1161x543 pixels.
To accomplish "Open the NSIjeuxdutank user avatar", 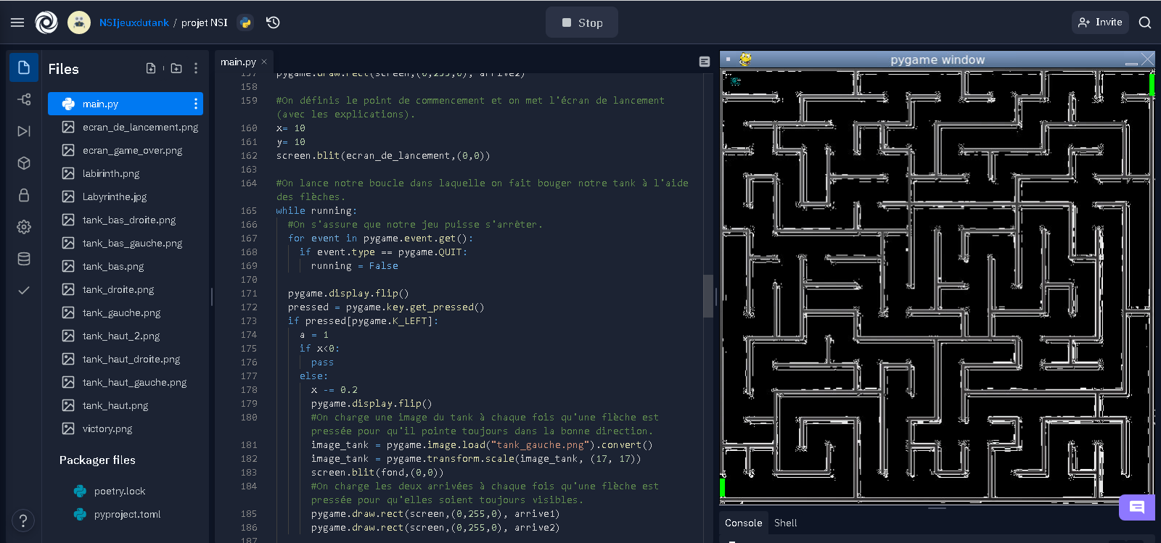I will point(79,22).
